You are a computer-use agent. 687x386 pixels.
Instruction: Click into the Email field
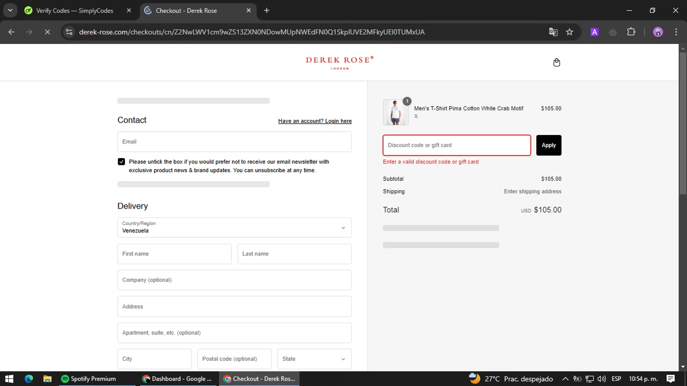click(x=234, y=142)
